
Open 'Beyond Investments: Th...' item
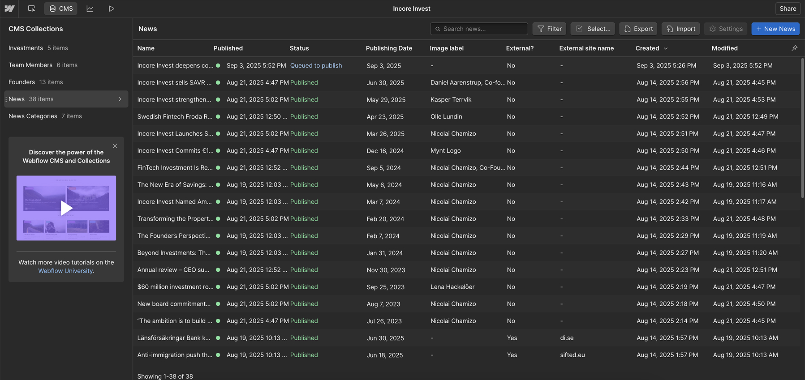[174, 252]
